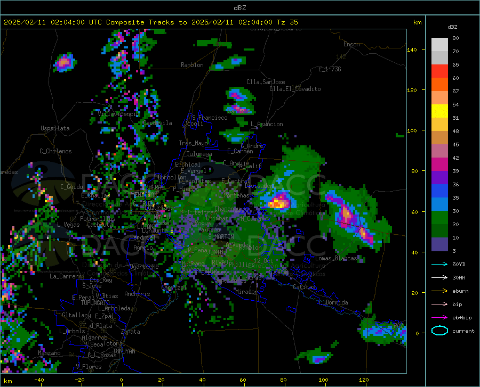Click the magenta eb+bip arrow symbol
The height and width of the screenshot is (387, 480).
pos(439,318)
